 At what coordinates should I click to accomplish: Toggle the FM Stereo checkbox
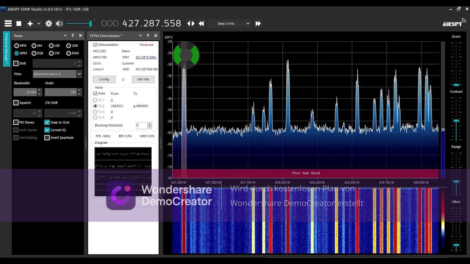point(16,122)
